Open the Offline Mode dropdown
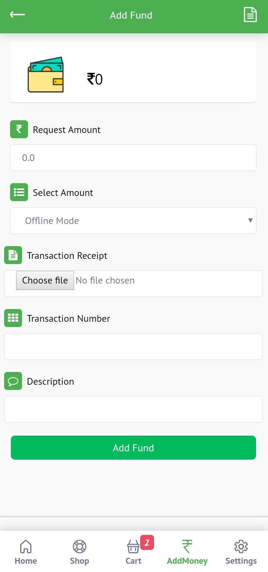The image size is (268, 572). pos(133,221)
